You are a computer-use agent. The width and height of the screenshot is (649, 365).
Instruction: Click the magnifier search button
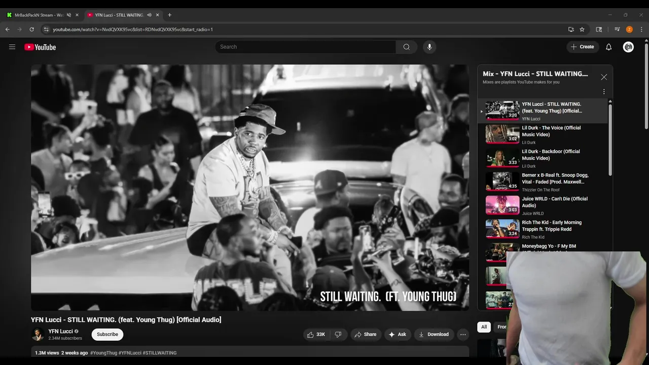point(407,47)
